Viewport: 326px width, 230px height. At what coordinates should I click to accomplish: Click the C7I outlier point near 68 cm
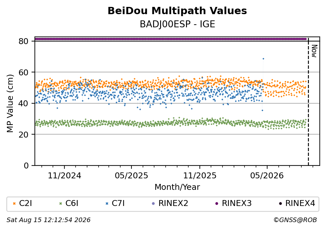pos(263,59)
